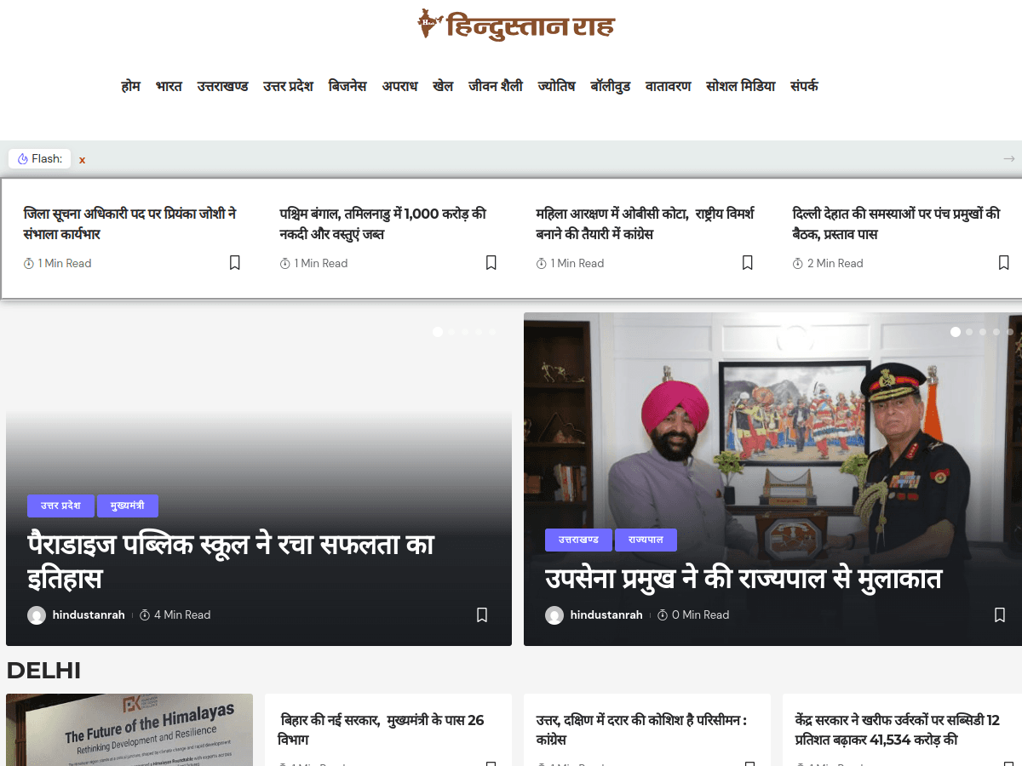
Task: Click 1 Min Read on महिला आरक्षण card
Action: (x=570, y=263)
